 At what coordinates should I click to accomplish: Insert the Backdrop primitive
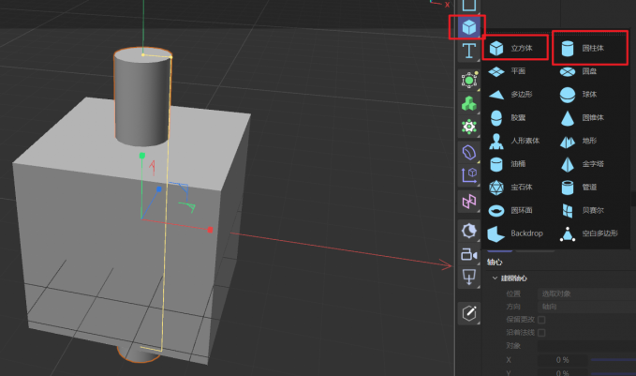[x=515, y=233]
